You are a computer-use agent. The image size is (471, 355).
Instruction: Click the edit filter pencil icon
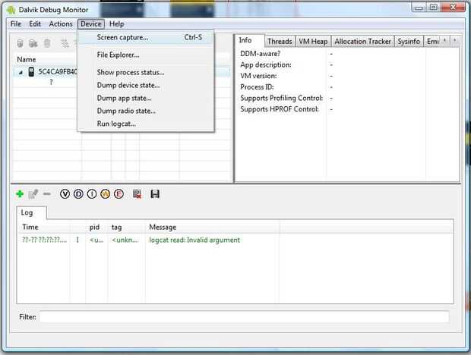[x=33, y=194]
